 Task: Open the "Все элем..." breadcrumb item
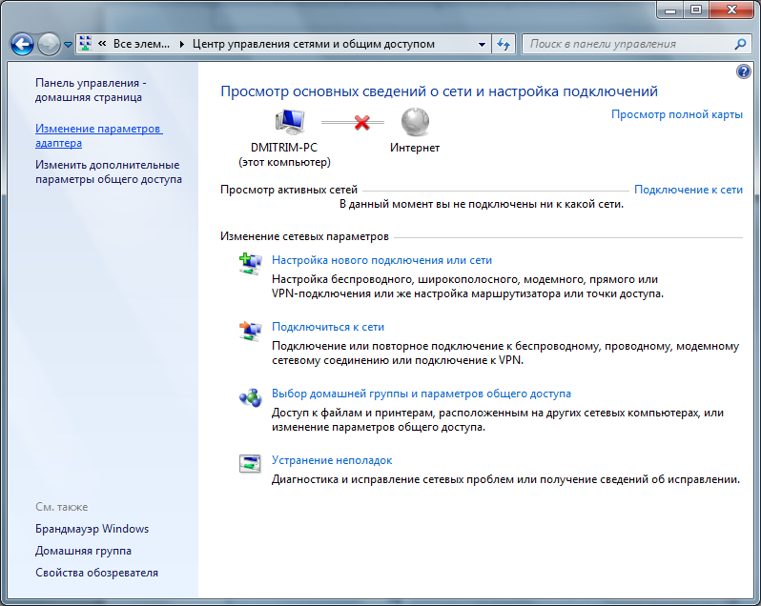pyautogui.click(x=142, y=44)
